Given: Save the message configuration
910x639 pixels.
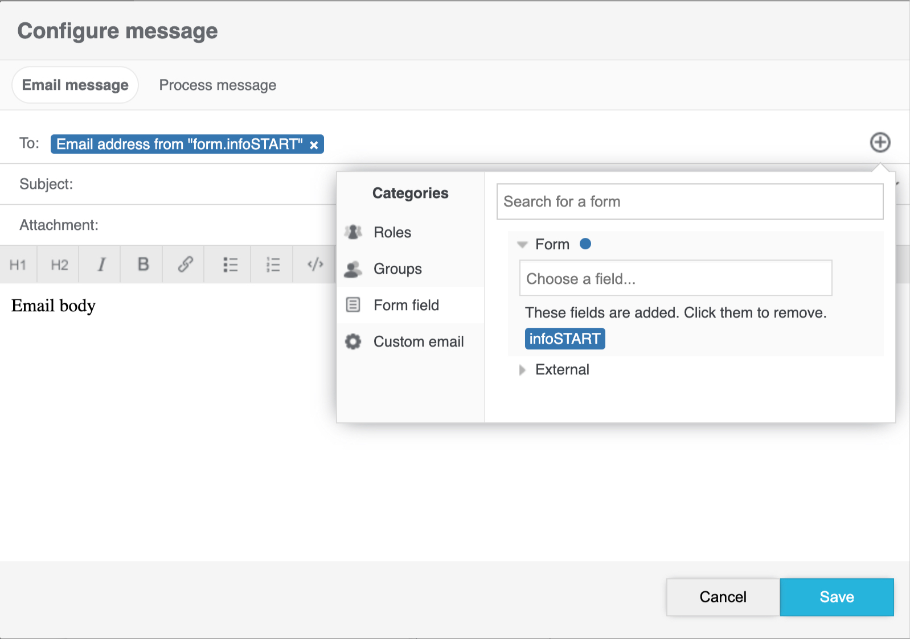Looking at the screenshot, I should click(x=836, y=597).
